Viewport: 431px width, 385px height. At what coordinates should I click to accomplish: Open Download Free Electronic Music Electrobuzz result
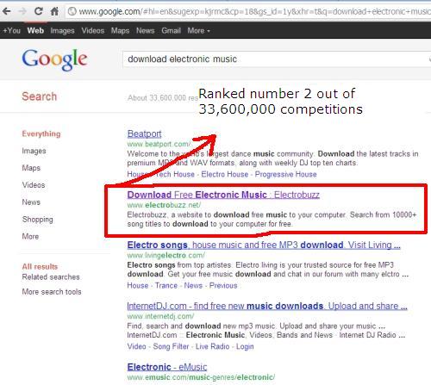pyautogui.click(x=223, y=195)
